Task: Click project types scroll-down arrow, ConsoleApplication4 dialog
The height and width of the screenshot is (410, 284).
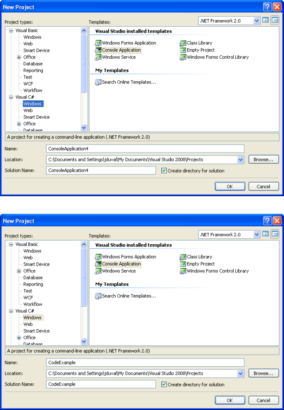Action: [84, 128]
